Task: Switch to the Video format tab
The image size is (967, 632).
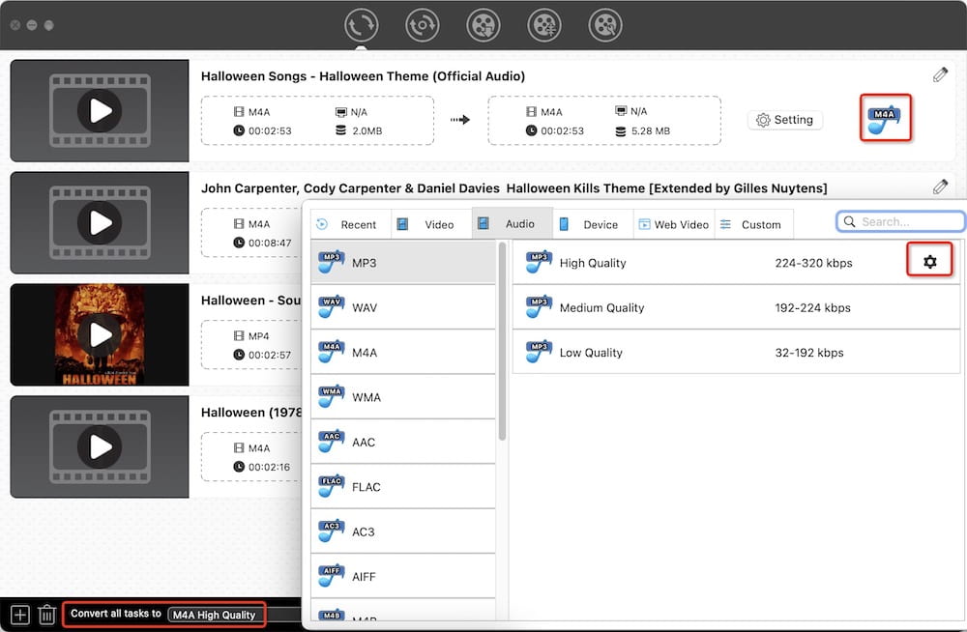Action: click(x=431, y=224)
